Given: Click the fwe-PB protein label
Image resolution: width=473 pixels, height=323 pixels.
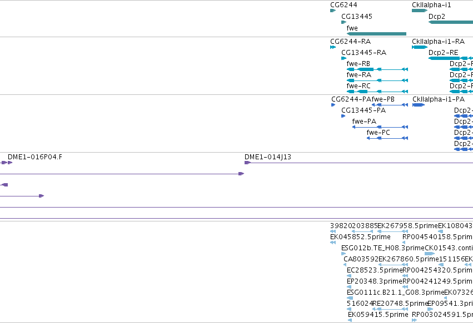Looking at the screenshot, I should 383,99.
